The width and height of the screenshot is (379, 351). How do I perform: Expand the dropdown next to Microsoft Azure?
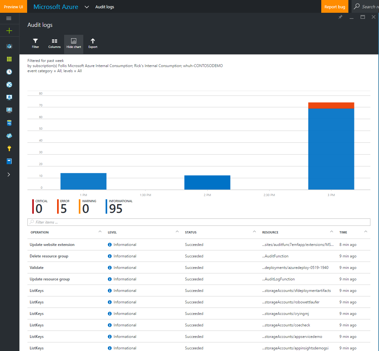(x=87, y=7)
